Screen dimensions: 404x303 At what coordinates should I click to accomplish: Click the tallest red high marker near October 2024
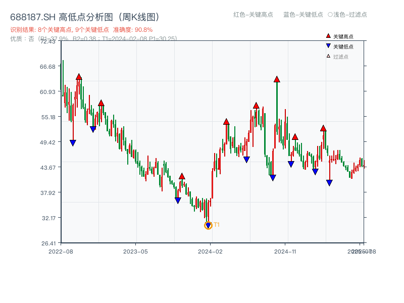coord(277,79)
